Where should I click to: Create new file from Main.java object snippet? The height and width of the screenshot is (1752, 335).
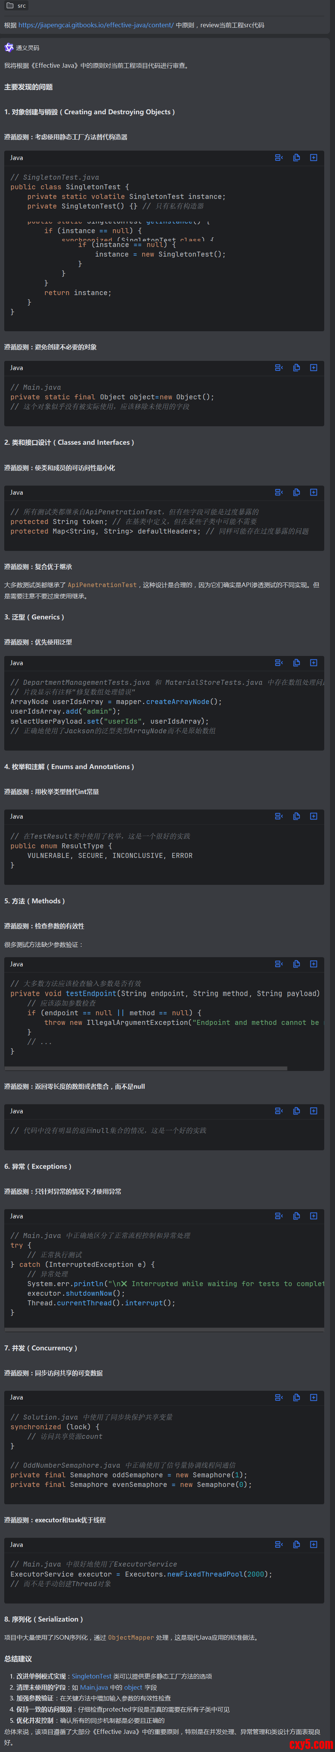point(313,368)
